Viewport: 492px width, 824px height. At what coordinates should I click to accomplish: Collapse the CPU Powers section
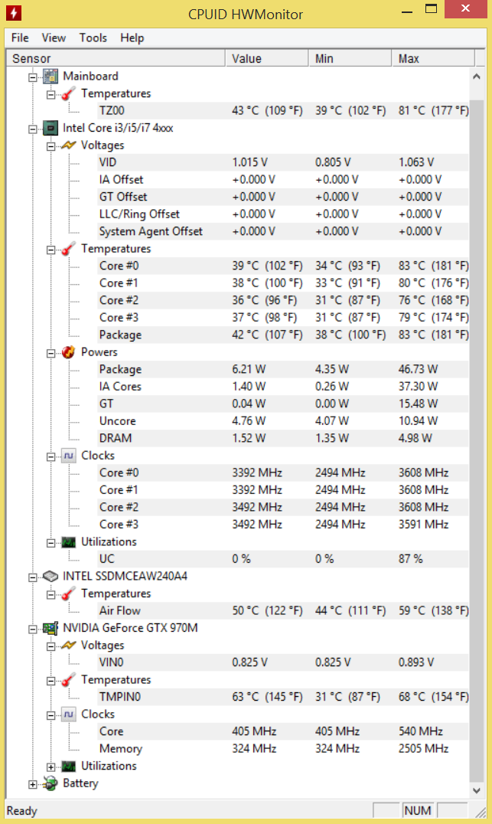pyautogui.click(x=51, y=353)
